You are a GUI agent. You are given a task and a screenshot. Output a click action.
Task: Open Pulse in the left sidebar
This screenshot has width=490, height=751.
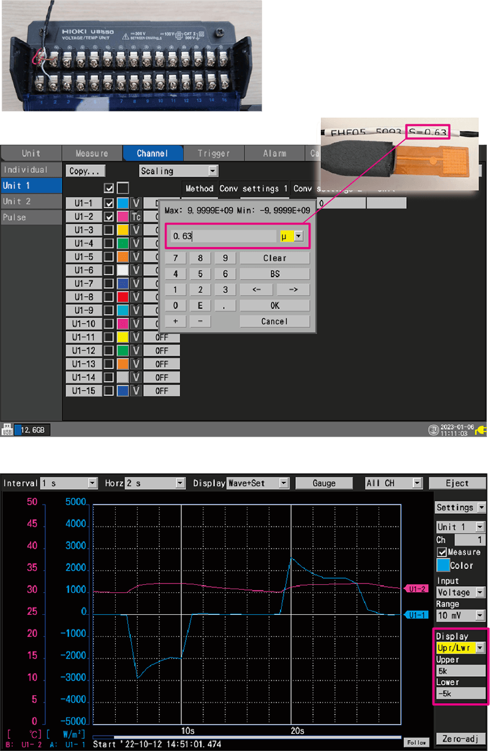click(x=31, y=217)
